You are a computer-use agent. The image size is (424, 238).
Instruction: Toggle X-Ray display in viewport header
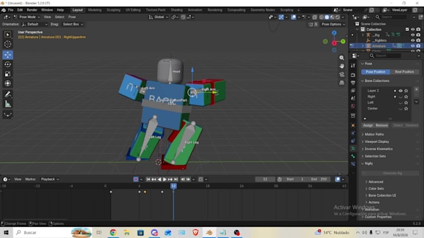click(x=314, y=17)
